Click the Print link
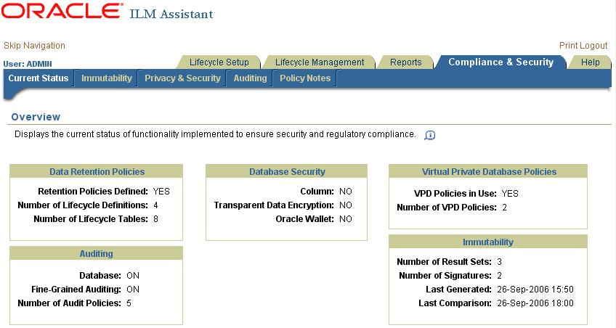The height and width of the screenshot is (328, 616). pyautogui.click(x=568, y=46)
